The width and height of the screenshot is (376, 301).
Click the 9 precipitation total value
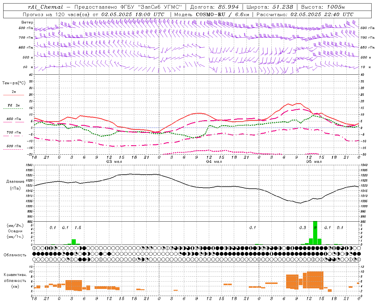[x=315, y=228]
